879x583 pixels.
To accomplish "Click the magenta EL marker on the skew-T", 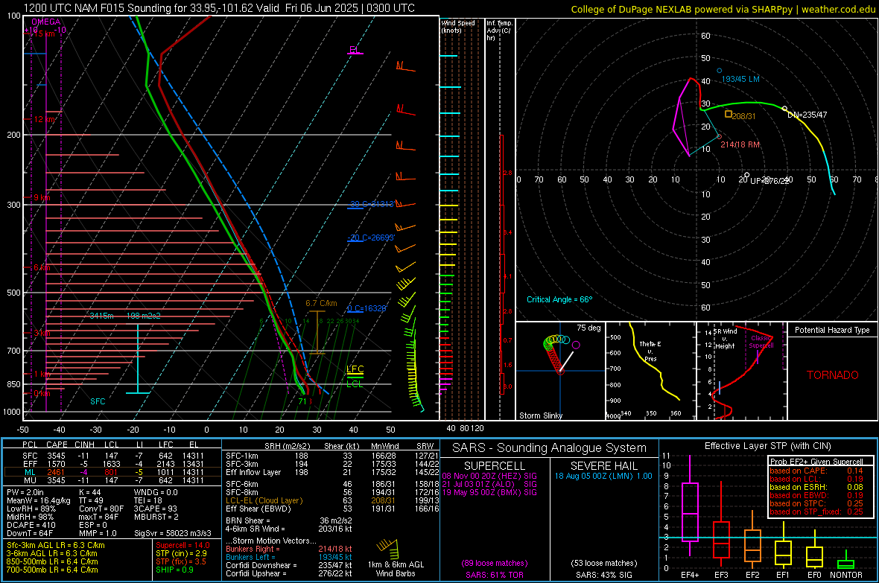I will [355, 51].
